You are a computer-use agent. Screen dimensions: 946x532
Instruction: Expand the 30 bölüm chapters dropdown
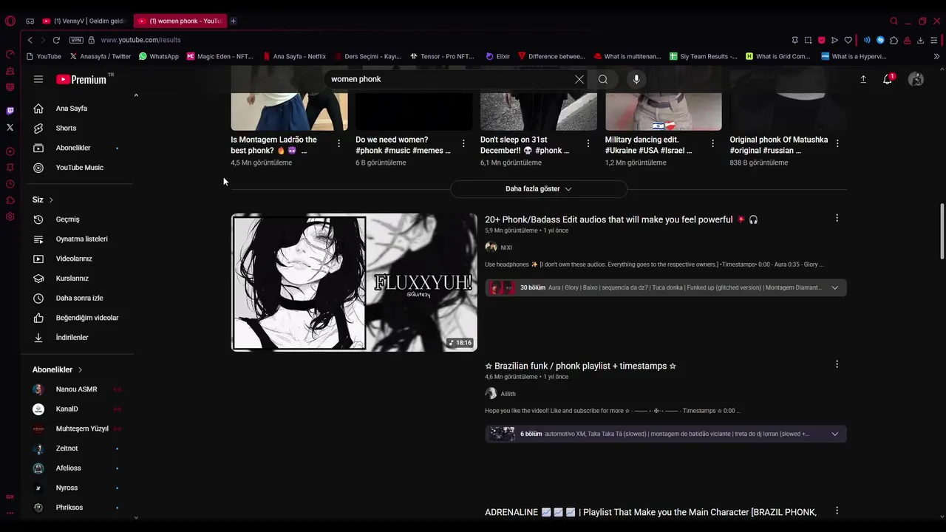click(x=834, y=287)
